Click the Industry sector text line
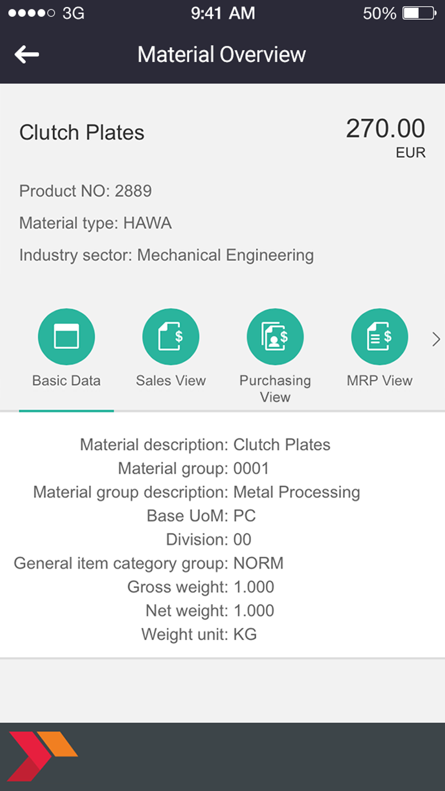The width and height of the screenshot is (445, 791). (166, 255)
